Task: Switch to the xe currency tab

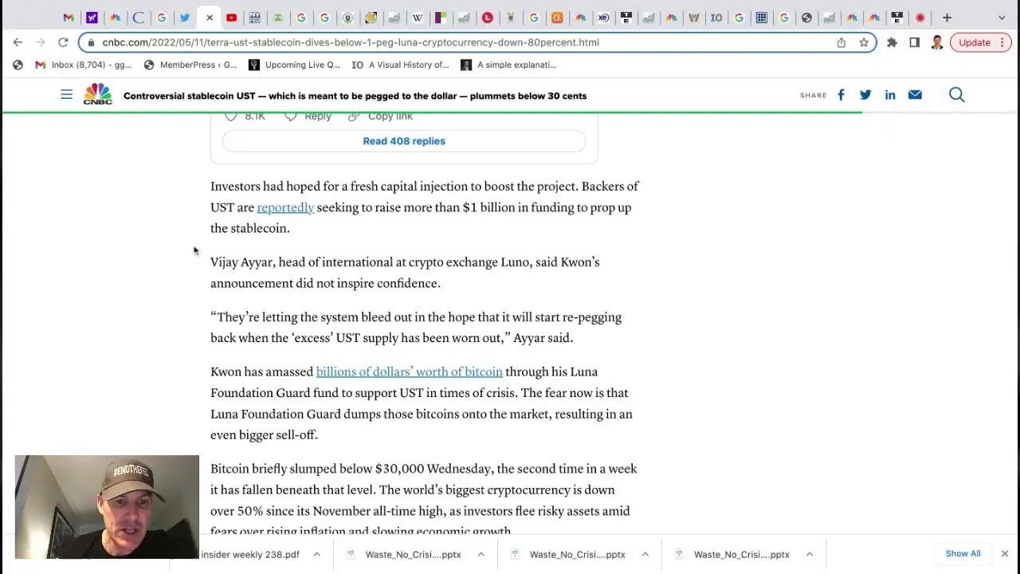Action: (603, 18)
